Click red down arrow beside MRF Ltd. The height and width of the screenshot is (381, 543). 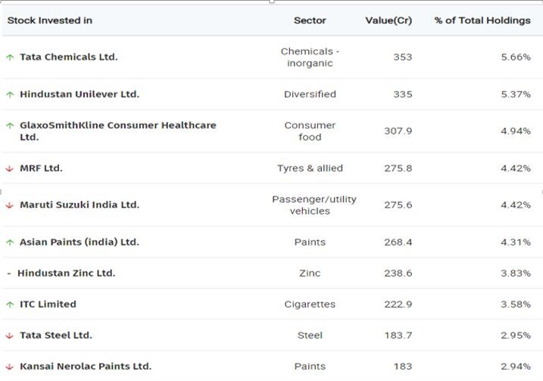point(10,169)
